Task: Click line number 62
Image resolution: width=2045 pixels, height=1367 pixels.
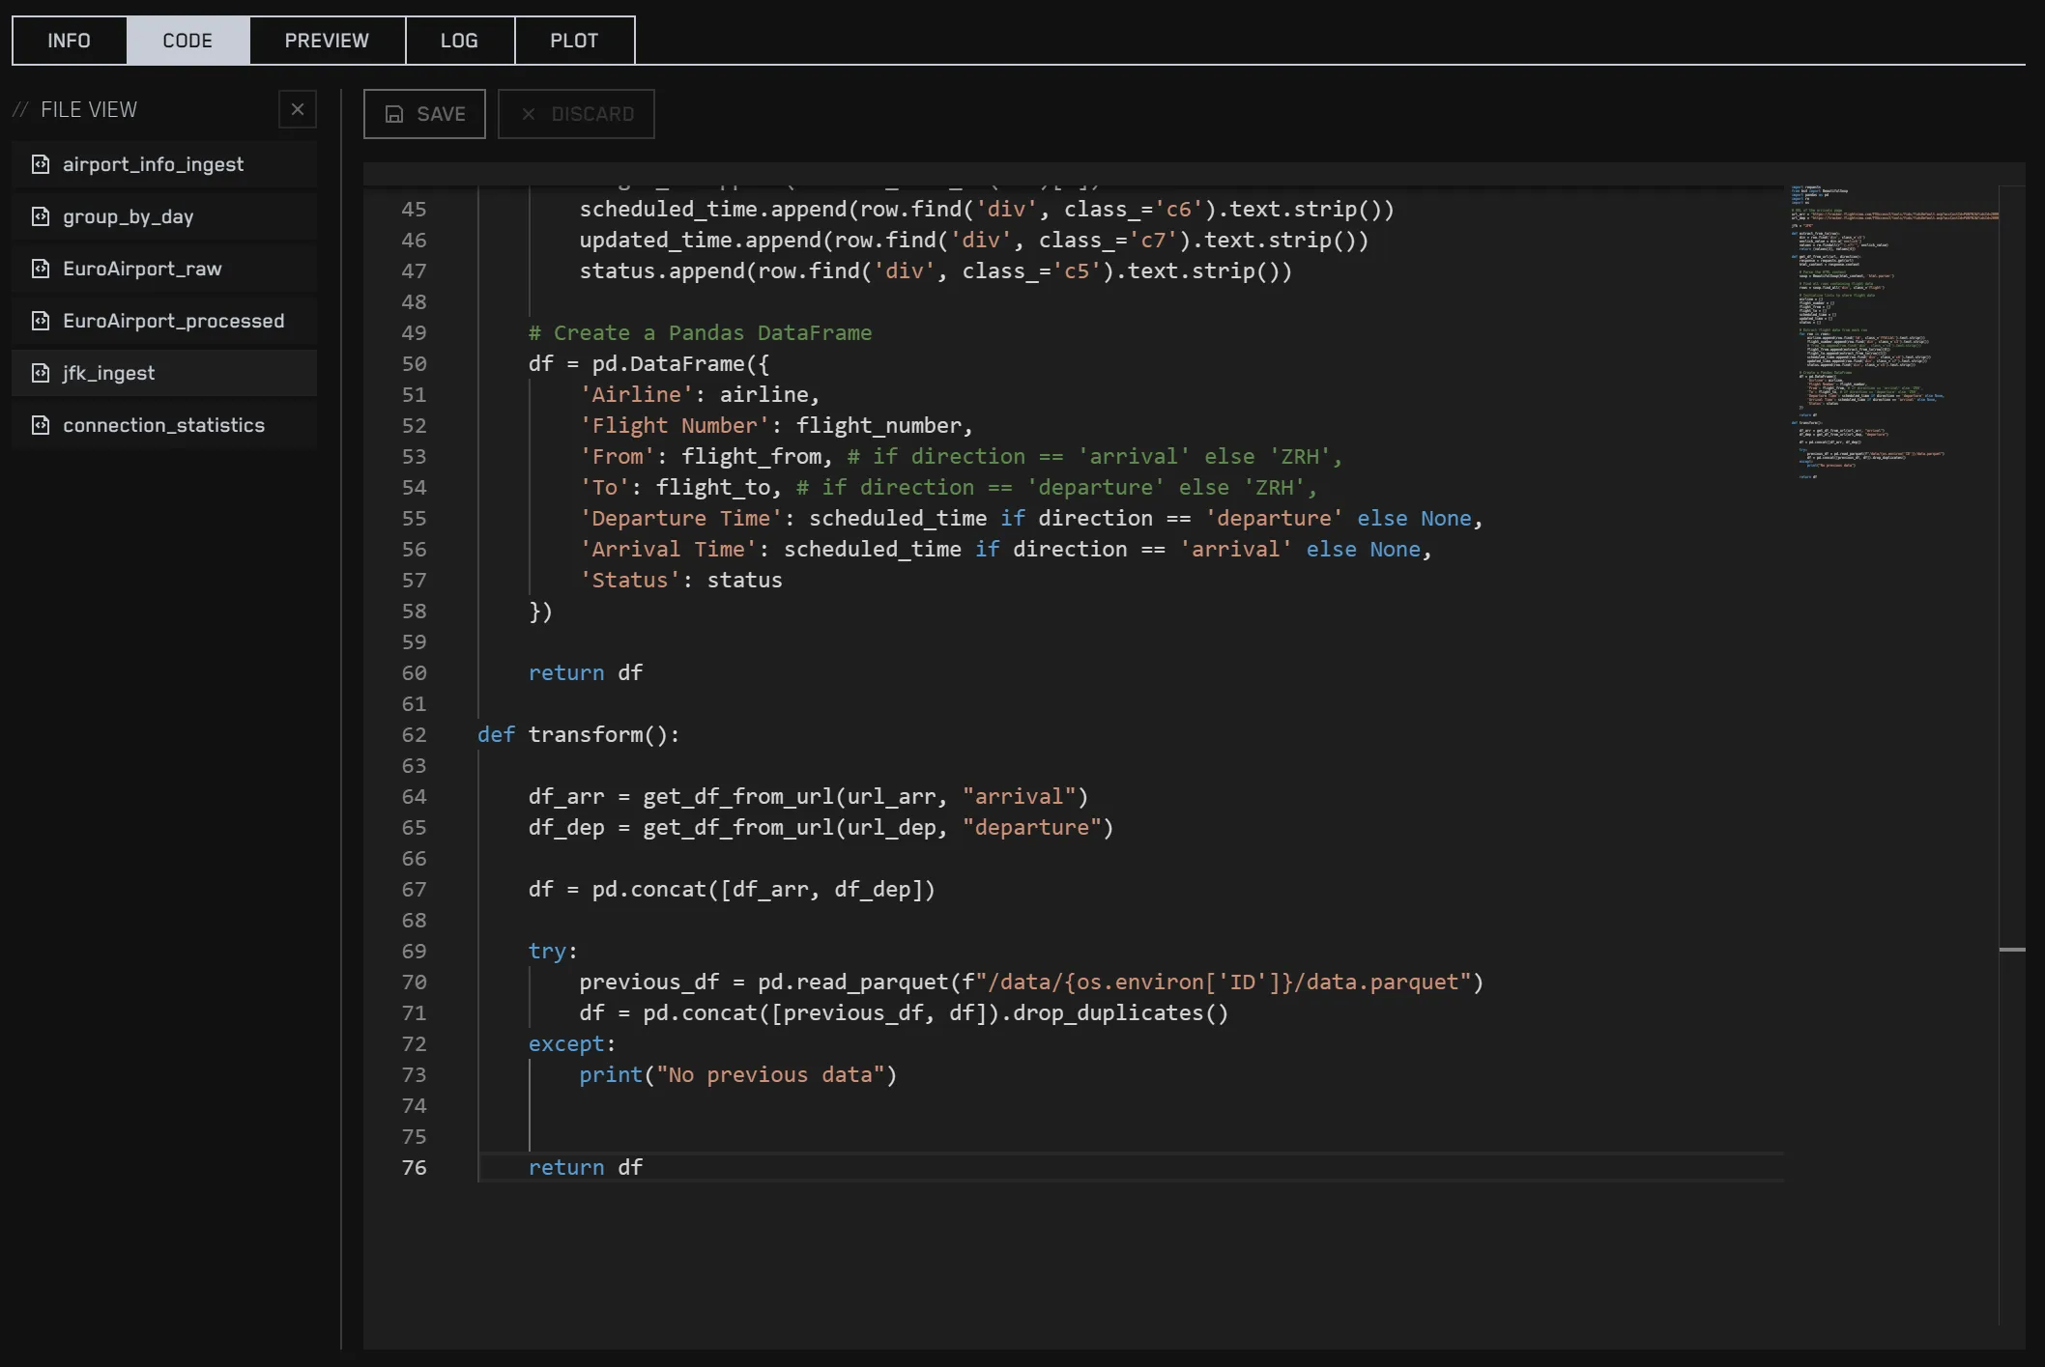Action: pyautogui.click(x=414, y=734)
